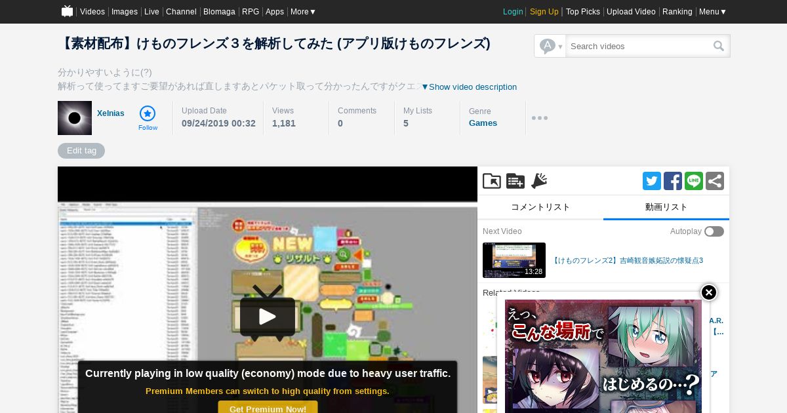Click the anime advertisement banner image
This screenshot has height=413, width=787.
(603, 357)
